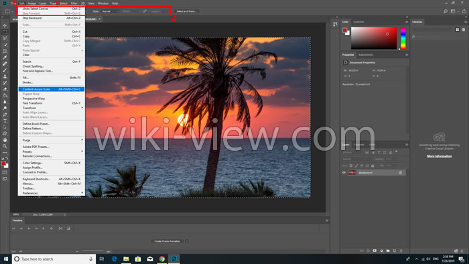Open the Timeline panel options menu

point(327,220)
